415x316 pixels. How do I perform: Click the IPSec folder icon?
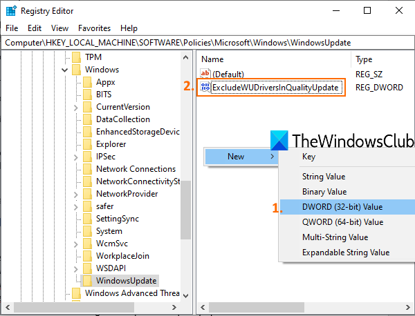point(87,157)
